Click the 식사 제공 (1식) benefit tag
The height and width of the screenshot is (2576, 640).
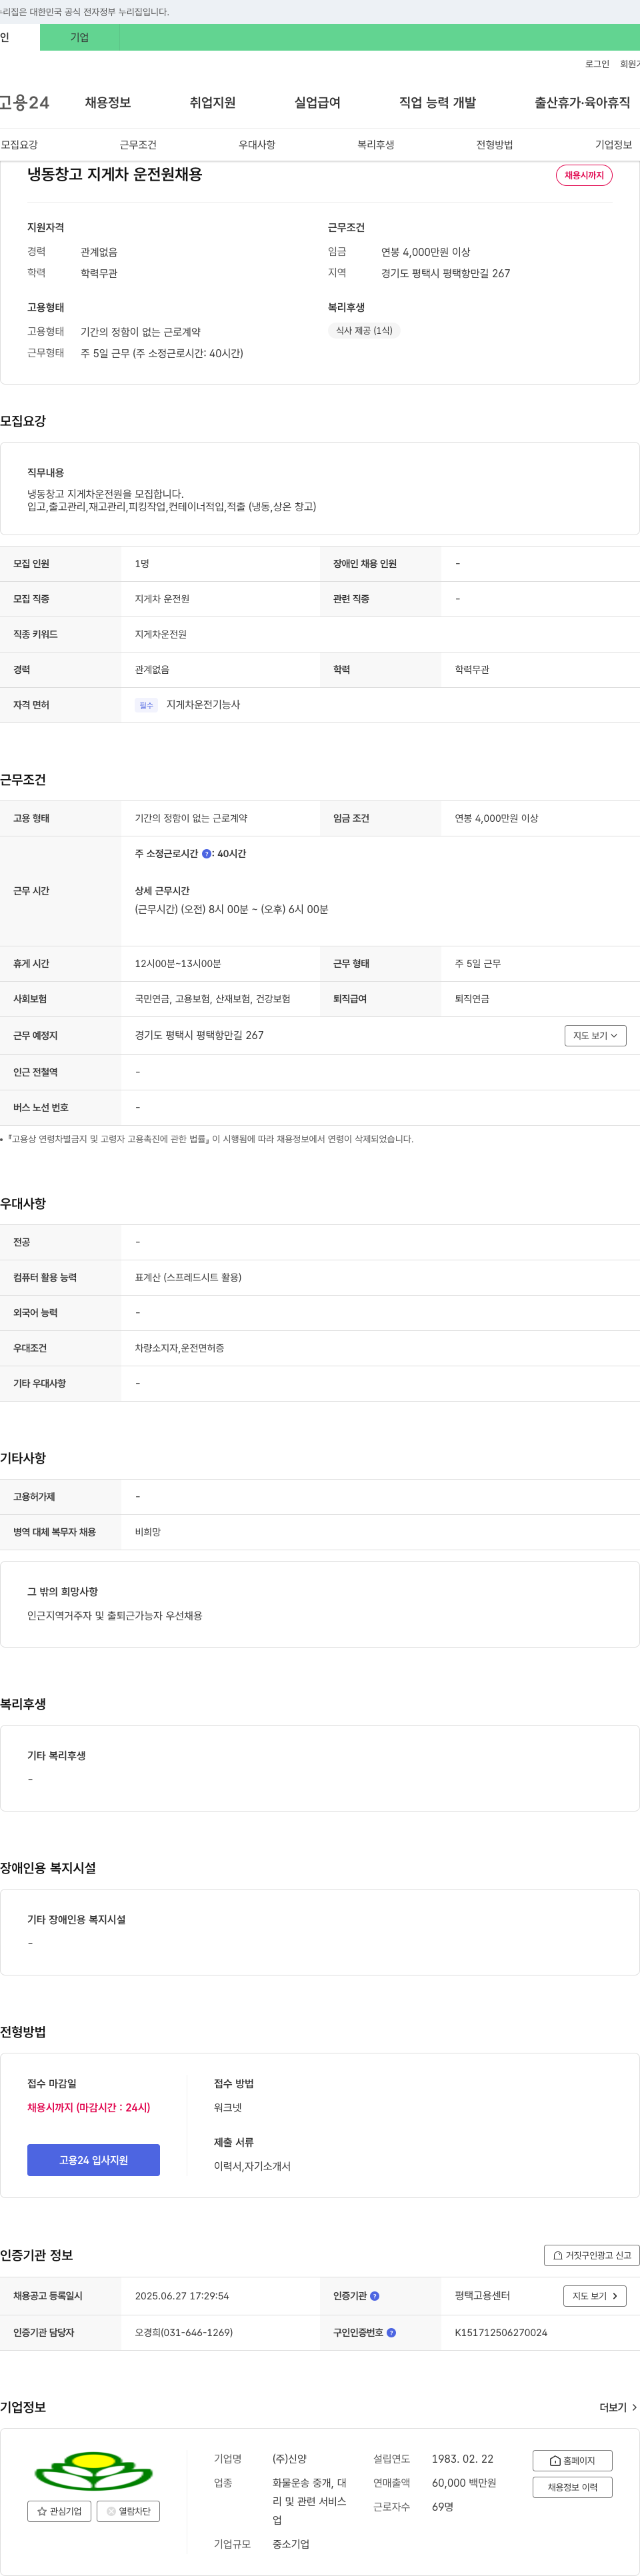click(364, 331)
